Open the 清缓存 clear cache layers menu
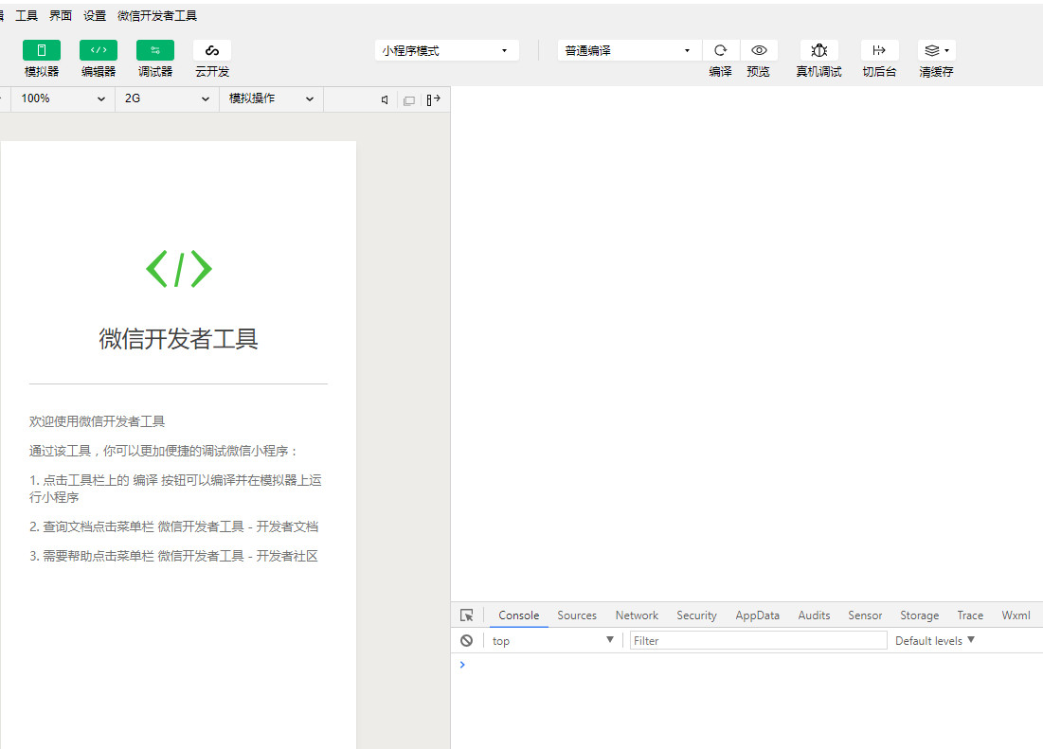This screenshot has height=749, width=1043. 937,50
